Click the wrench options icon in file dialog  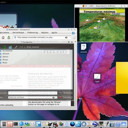[16, 47]
